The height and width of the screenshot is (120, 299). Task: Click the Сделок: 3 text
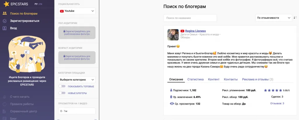[x=277, y=97]
